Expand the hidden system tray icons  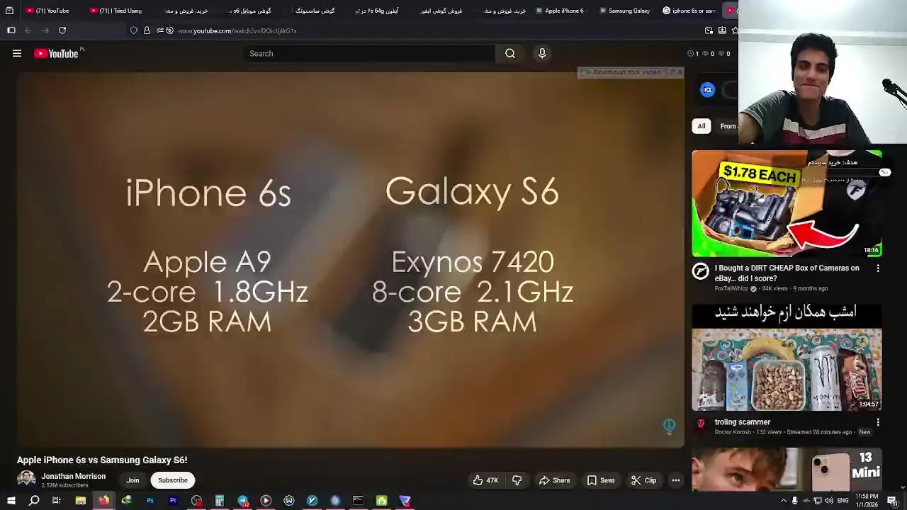click(x=784, y=501)
